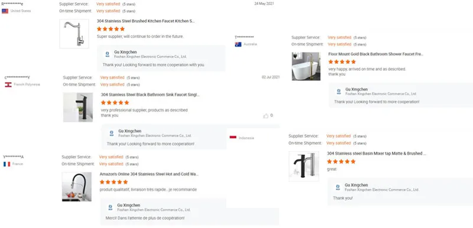Open black bathroom sink faucet thumbnail

[78, 108]
